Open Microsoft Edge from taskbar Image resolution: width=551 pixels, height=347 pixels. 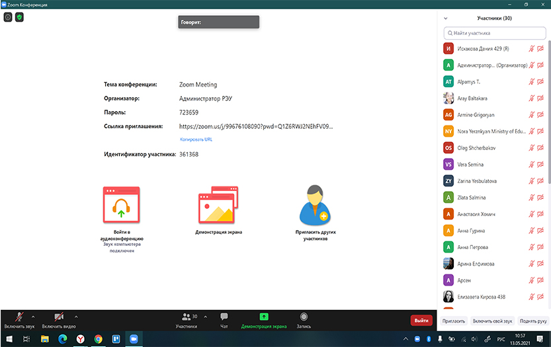point(63,339)
